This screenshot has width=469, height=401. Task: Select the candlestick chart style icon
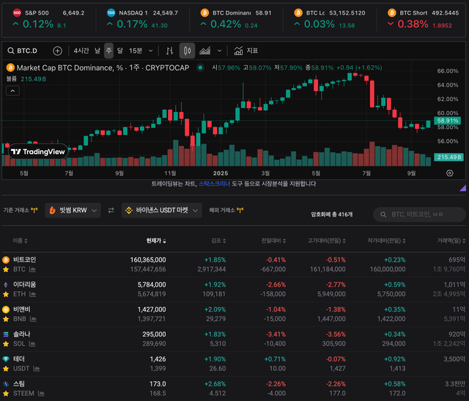(x=188, y=51)
